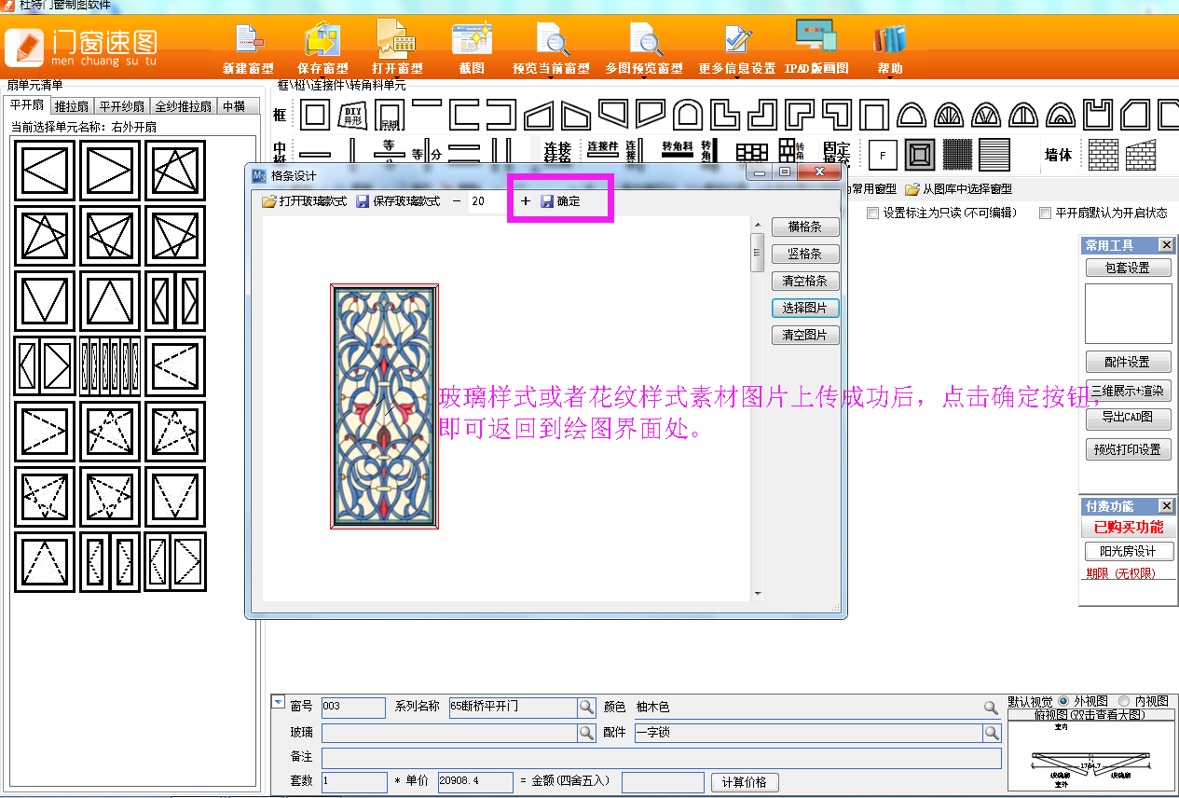Select the recessed square panel icon

(x=920, y=153)
